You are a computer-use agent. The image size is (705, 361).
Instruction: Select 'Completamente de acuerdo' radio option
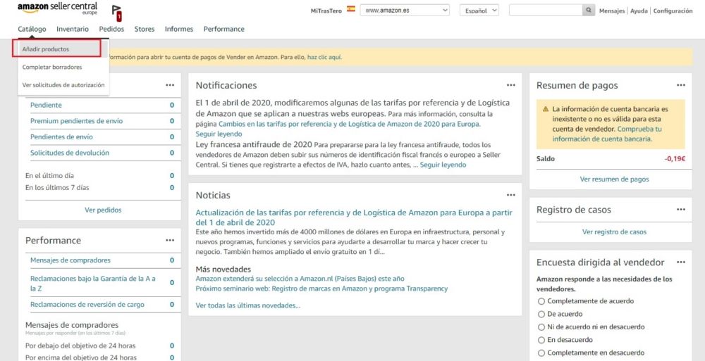[541, 301]
